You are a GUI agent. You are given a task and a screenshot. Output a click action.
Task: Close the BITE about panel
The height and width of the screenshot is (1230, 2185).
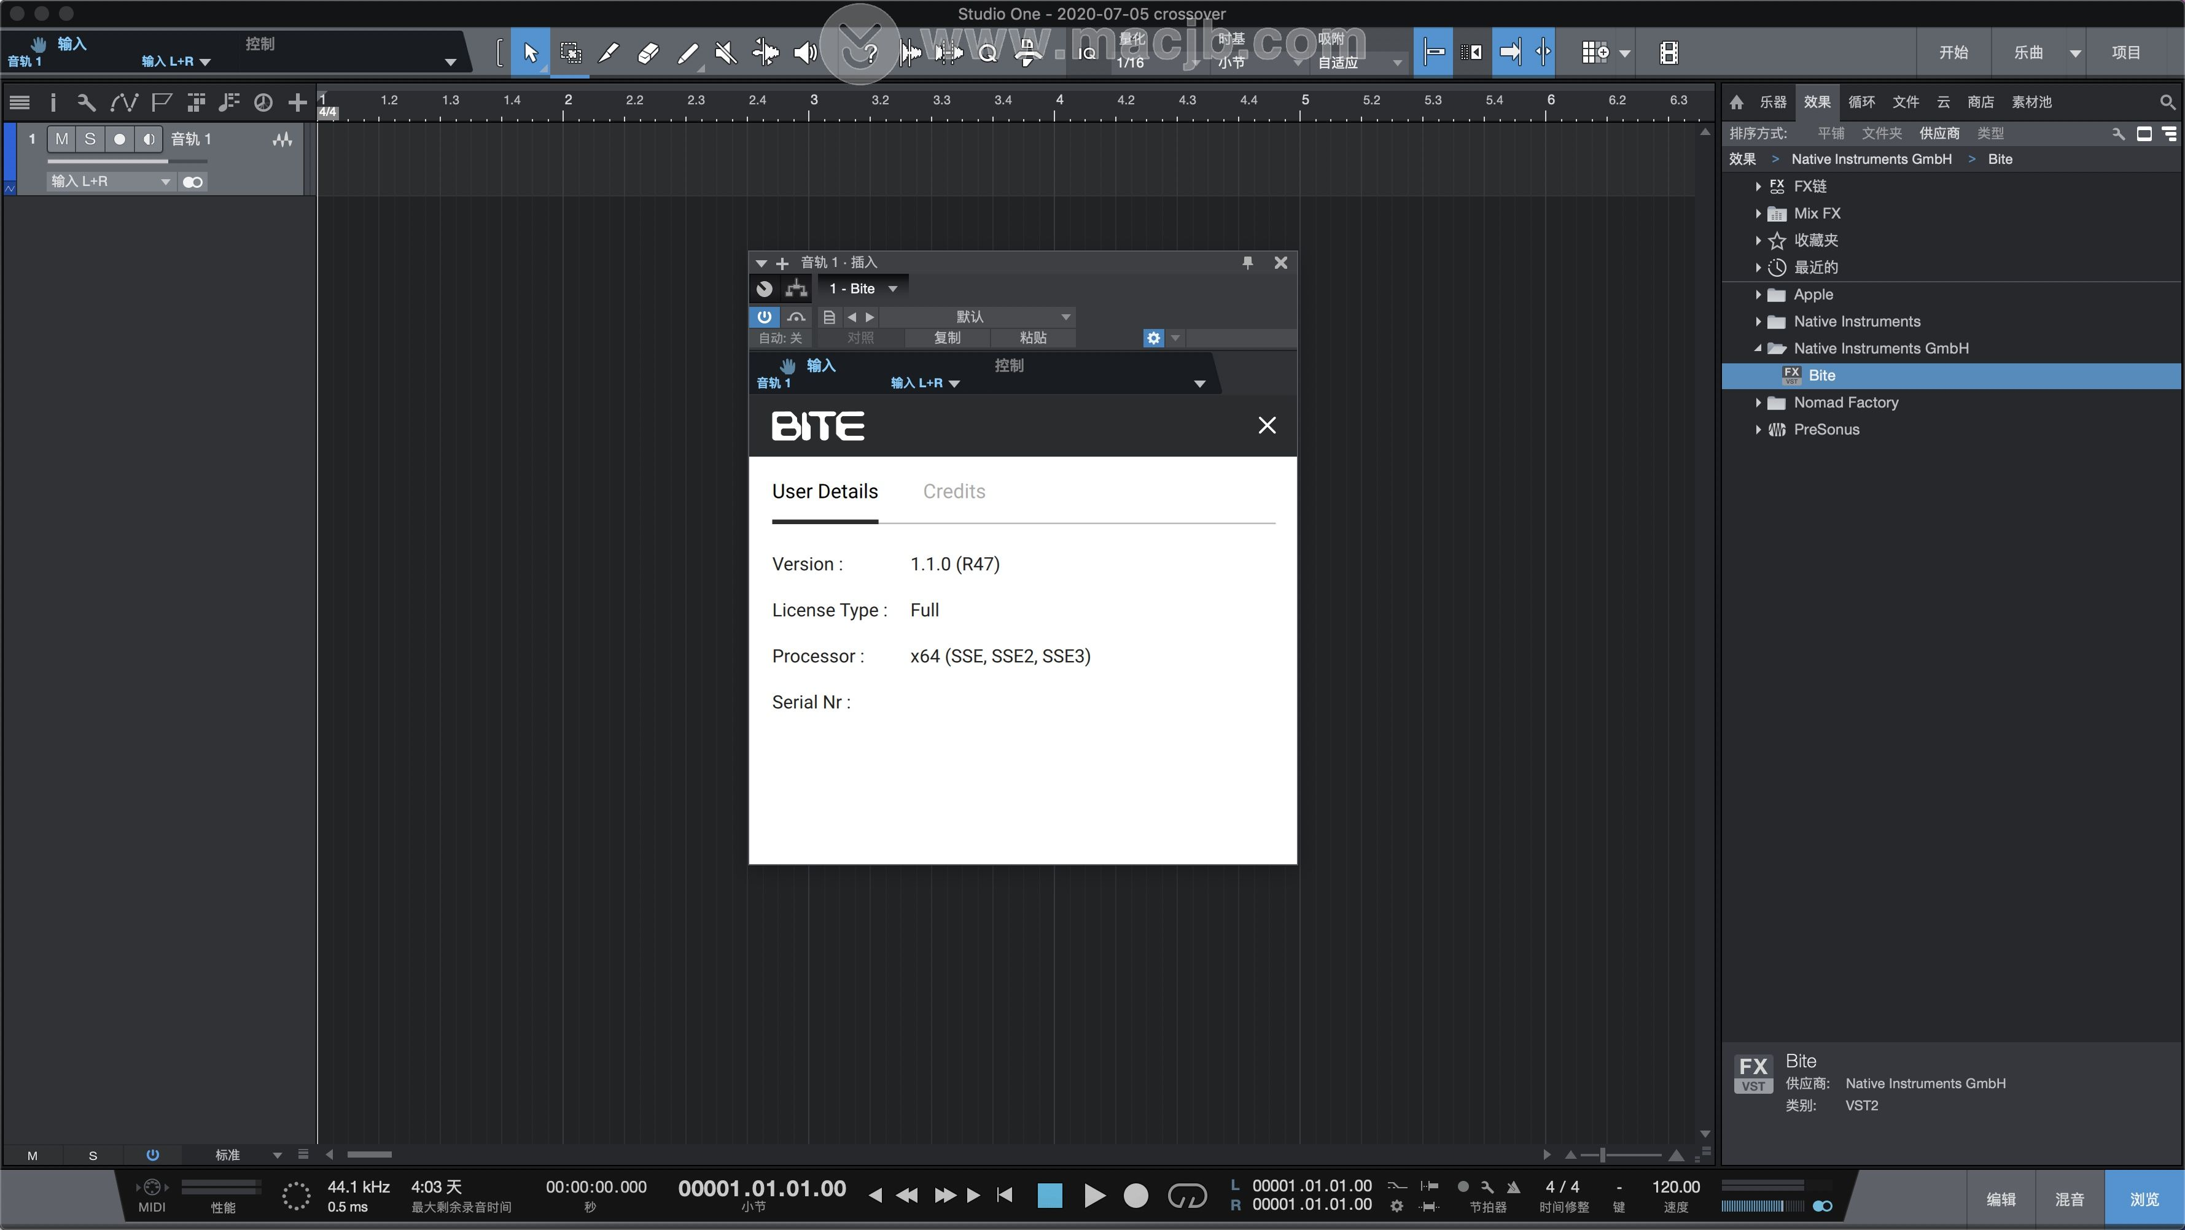click(1268, 425)
